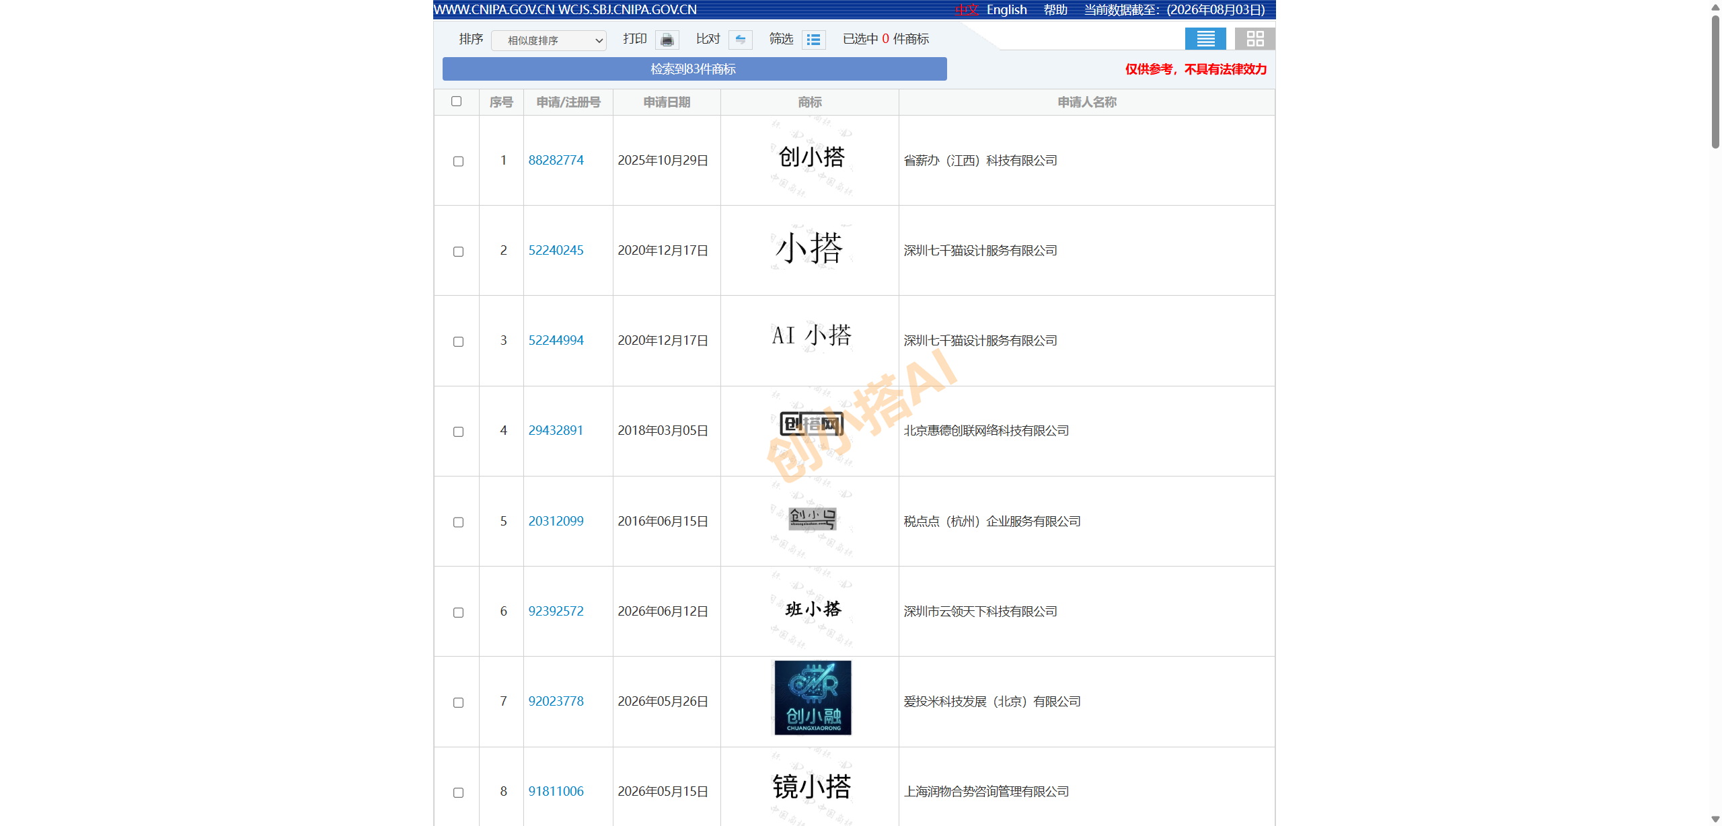Click the 检索到83件商标 results bar
The width and height of the screenshot is (1722, 826).
(x=694, y=69)
